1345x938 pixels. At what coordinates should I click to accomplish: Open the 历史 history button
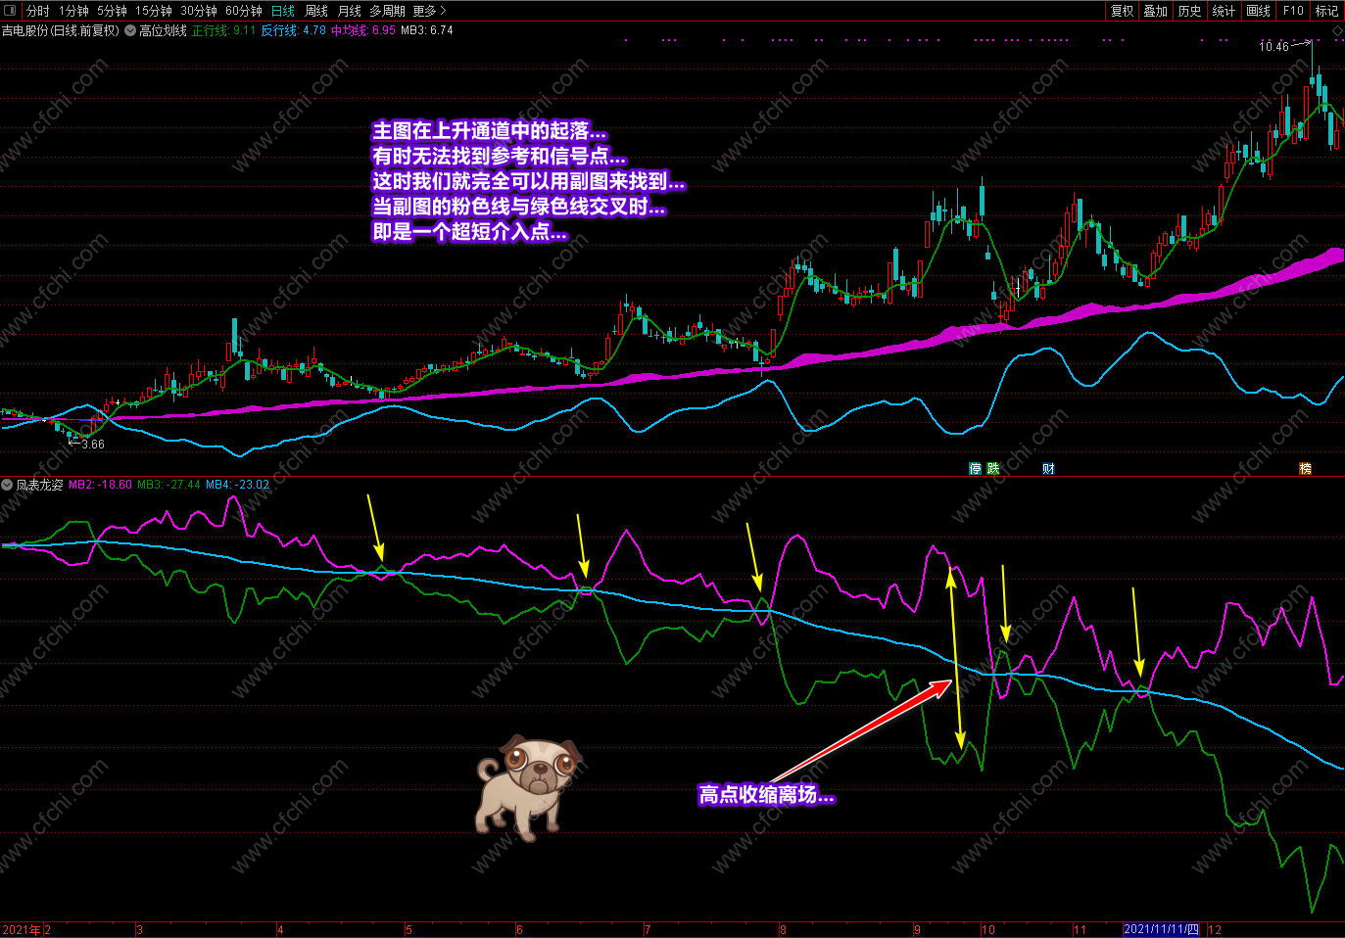(x=1190, y=11)
